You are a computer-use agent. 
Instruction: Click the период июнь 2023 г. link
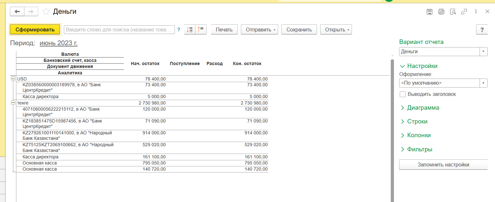[58, 43]
